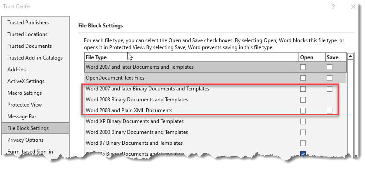Check Open for Word 2007 and later Documents
Image resolution: width=365 pixels, height=170 pixels.
pyautogui.click(x=303, y=67)
